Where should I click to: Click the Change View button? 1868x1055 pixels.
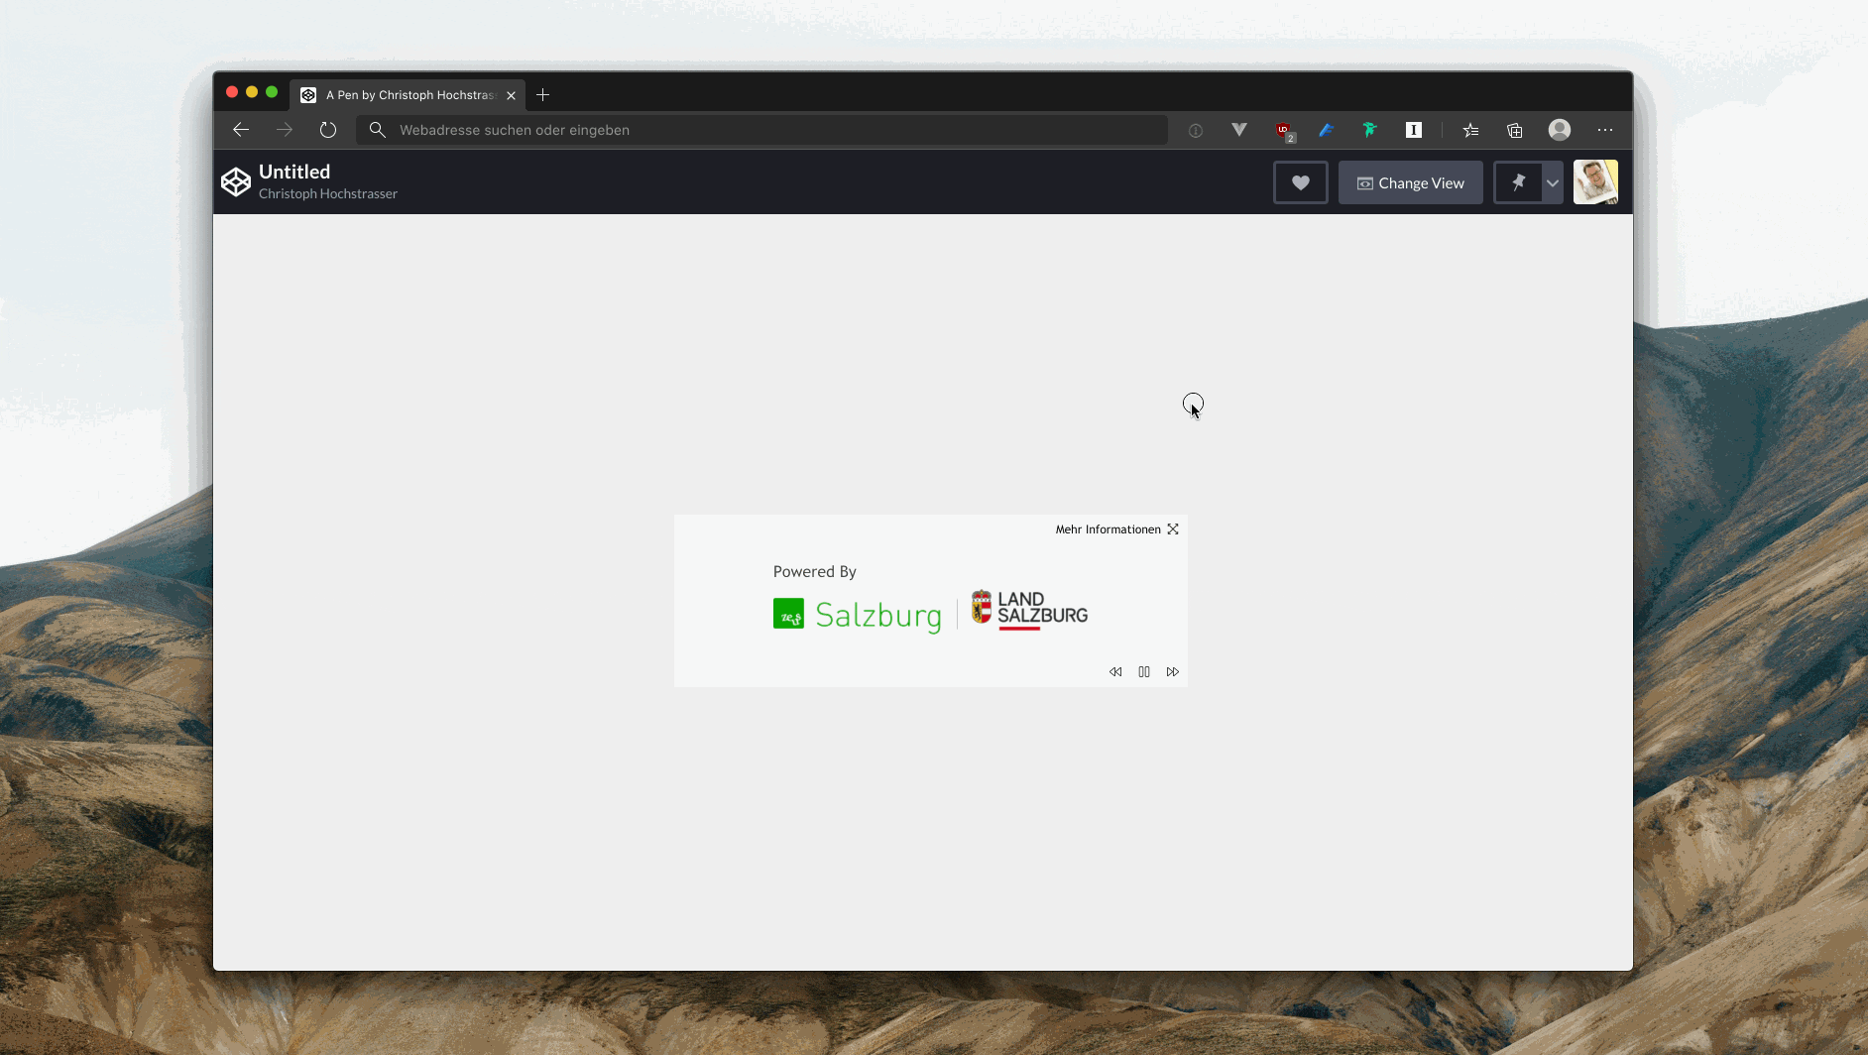pyautogui.click(x=1411, y=182)
